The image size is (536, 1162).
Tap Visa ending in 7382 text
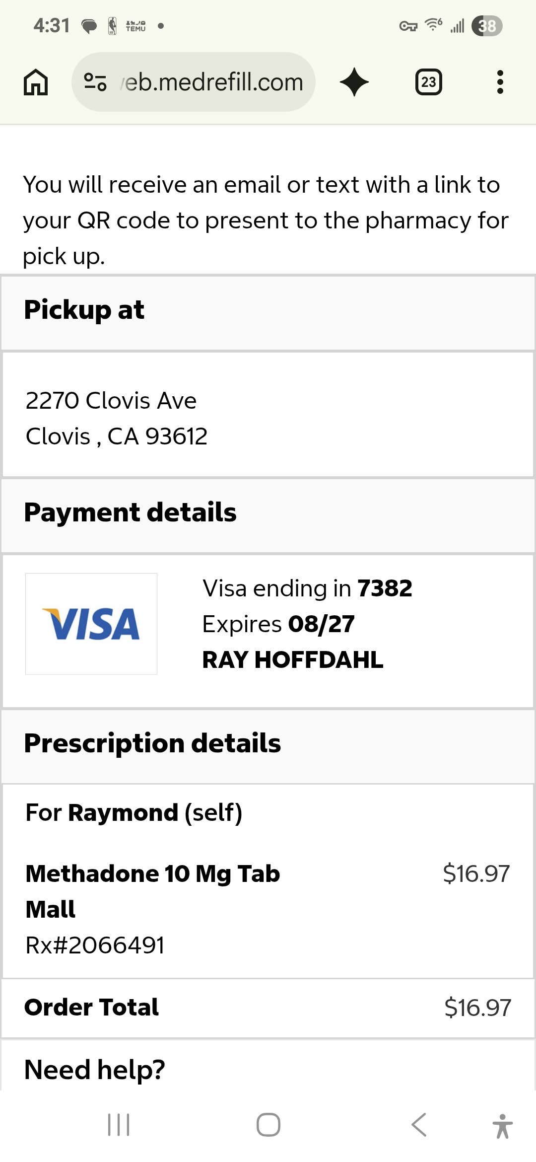click(307, 588)
